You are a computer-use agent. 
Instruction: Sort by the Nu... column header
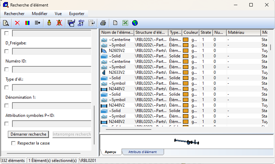click(x=220, y=32)
